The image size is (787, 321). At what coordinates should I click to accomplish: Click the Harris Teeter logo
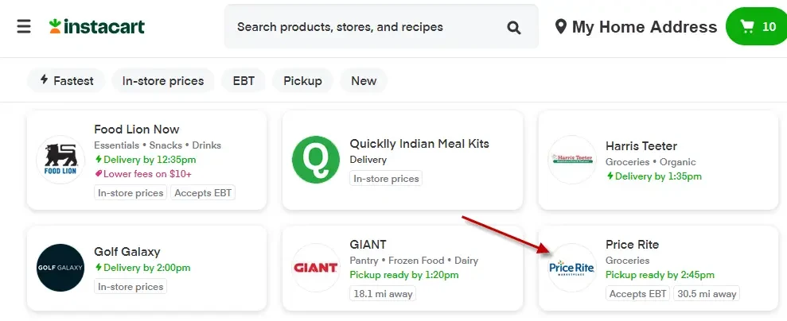tap(571, 160)
